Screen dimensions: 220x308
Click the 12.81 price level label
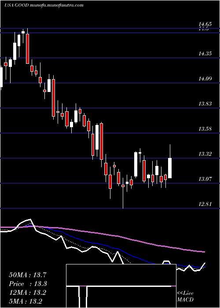(x=205, y=204)
